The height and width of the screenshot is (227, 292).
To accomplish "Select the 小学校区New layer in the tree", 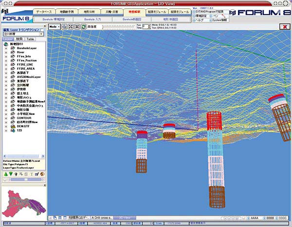I will pos(26,114).
